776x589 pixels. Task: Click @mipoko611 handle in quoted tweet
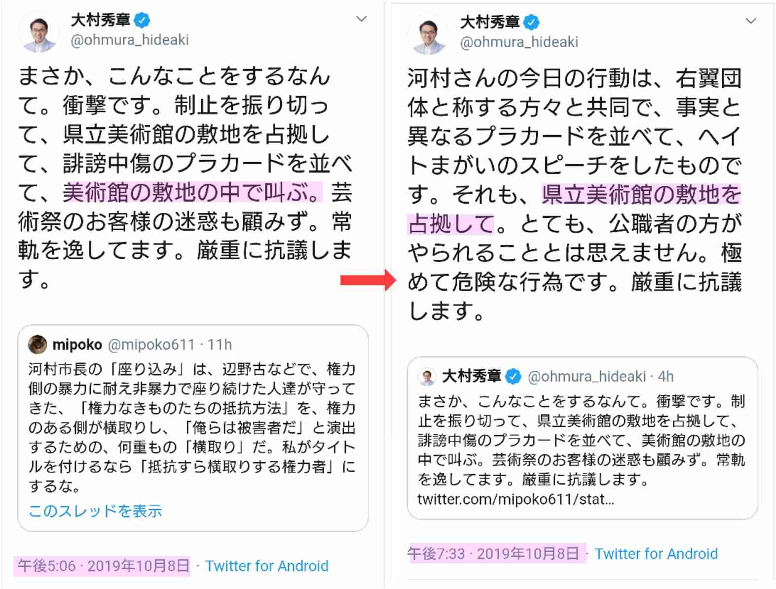(151, 345)
